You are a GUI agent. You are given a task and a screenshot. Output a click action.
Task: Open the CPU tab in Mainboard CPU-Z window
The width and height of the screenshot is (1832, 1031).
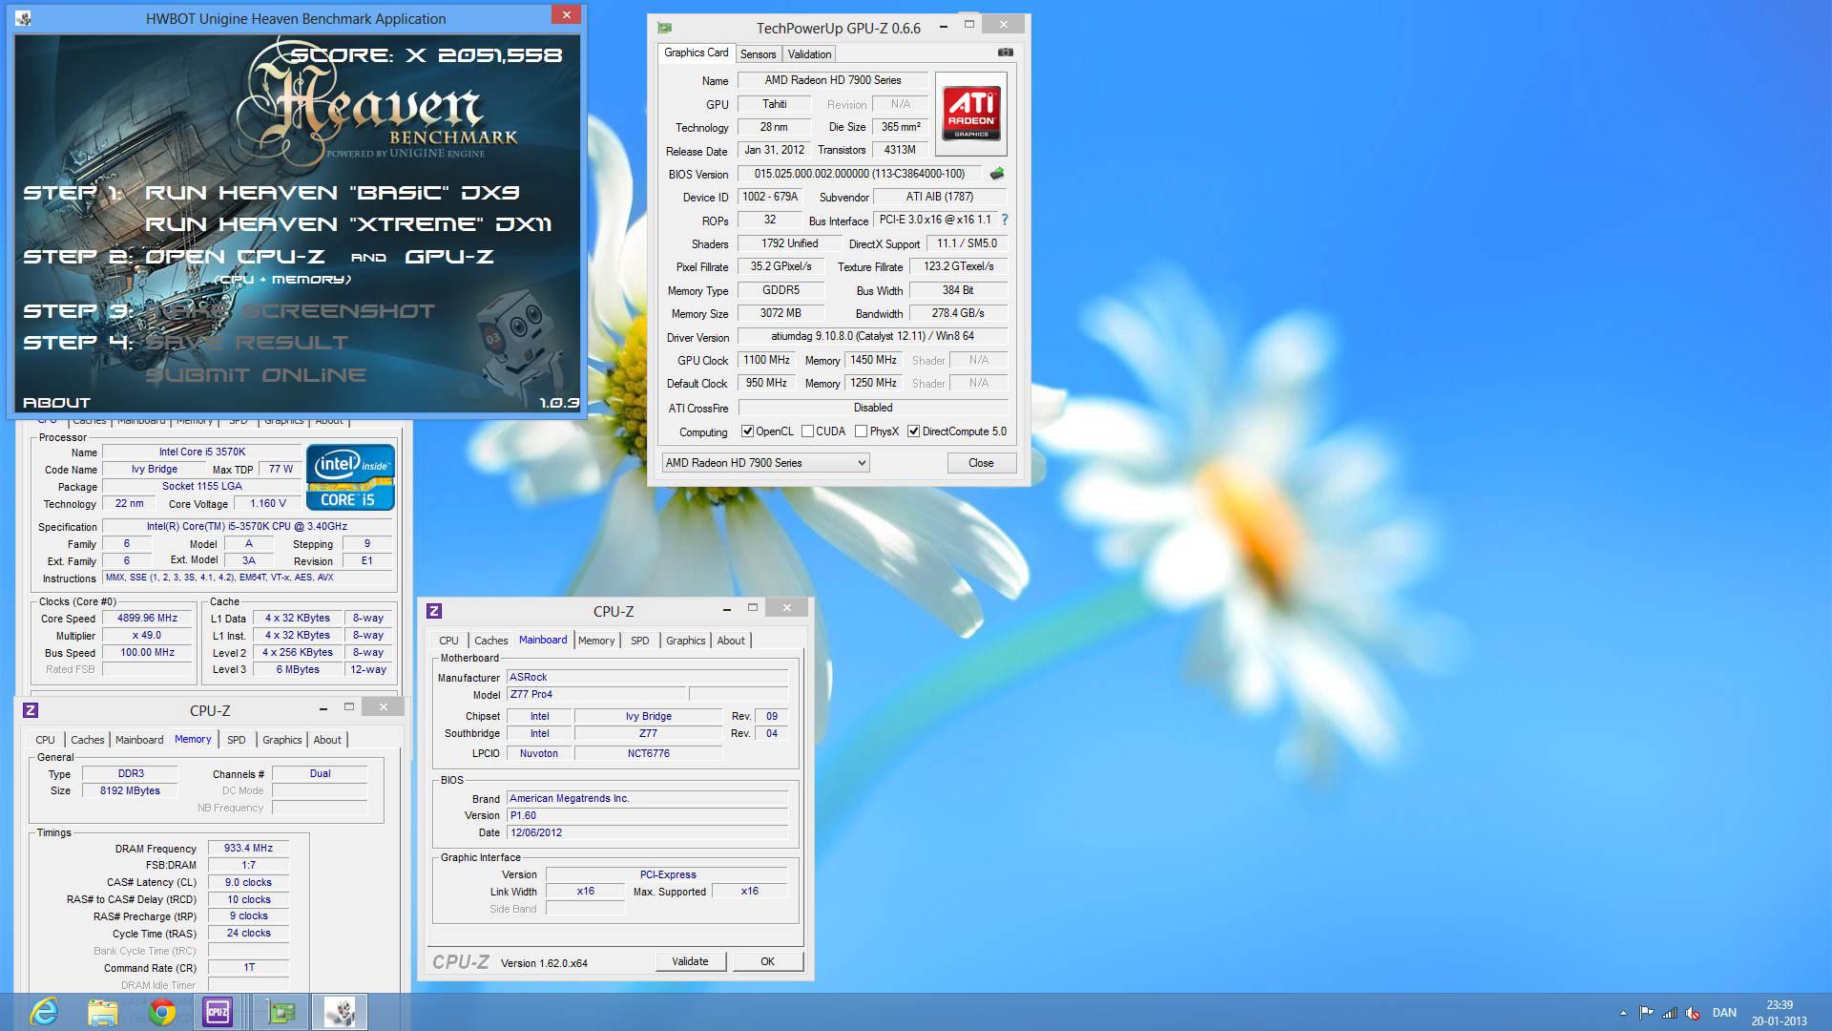448,641
